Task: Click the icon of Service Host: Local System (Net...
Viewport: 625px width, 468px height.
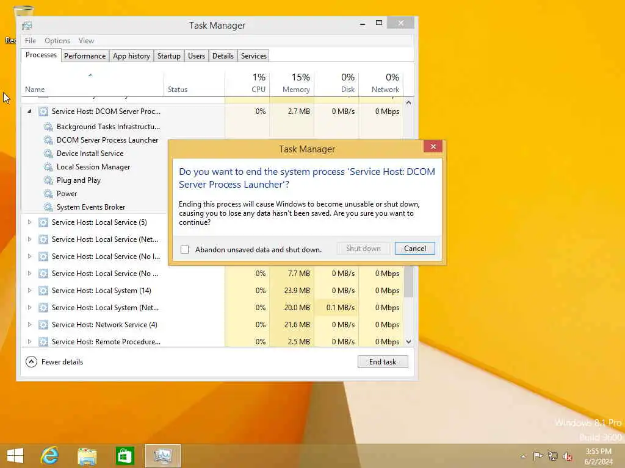Action: click(x=43, y=308)
